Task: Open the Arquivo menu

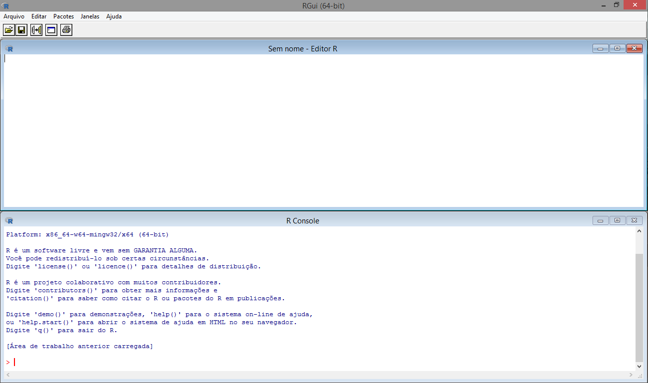Action: pos(14,16)
